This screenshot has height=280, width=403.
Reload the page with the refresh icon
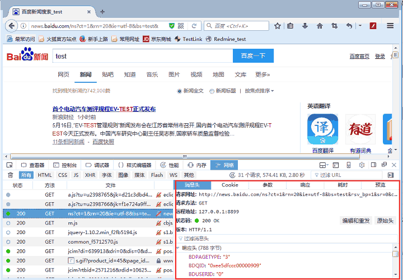(194, 26)
